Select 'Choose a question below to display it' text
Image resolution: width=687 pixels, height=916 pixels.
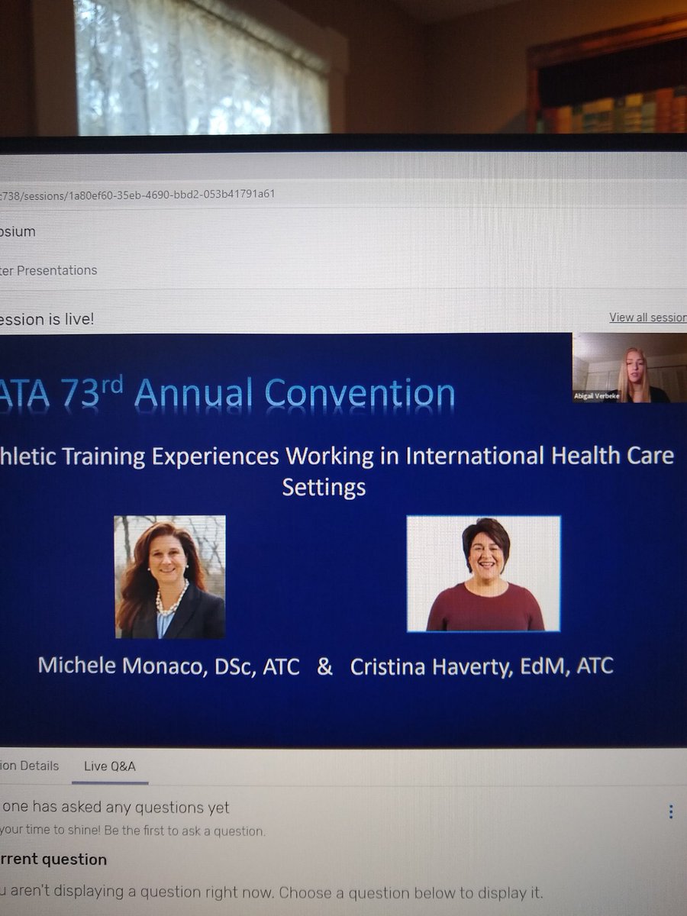point(411,892)
